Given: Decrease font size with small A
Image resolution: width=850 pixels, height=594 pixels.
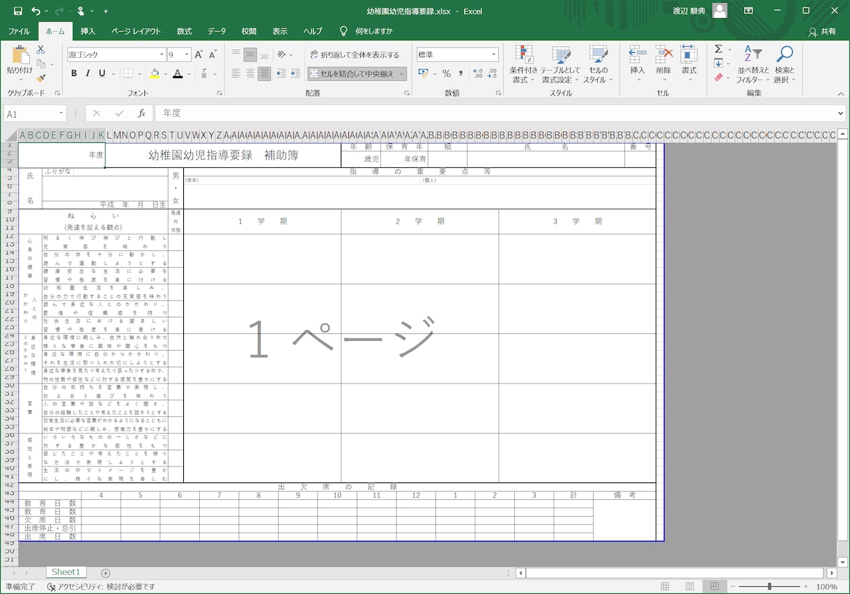Looking at the screenshot, I should pos(213,54).
